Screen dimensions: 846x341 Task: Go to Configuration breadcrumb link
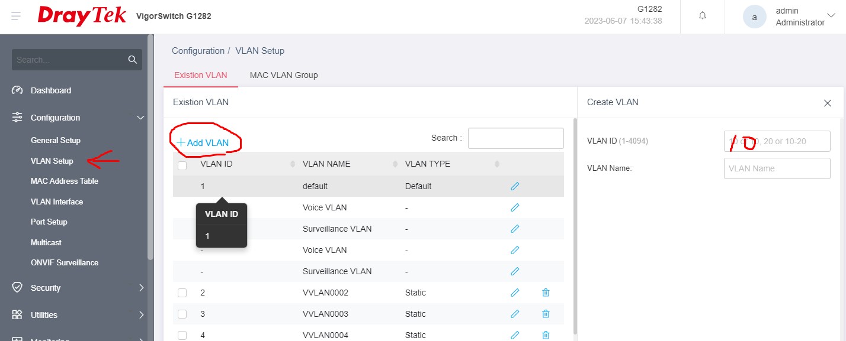tap(198, 51)
